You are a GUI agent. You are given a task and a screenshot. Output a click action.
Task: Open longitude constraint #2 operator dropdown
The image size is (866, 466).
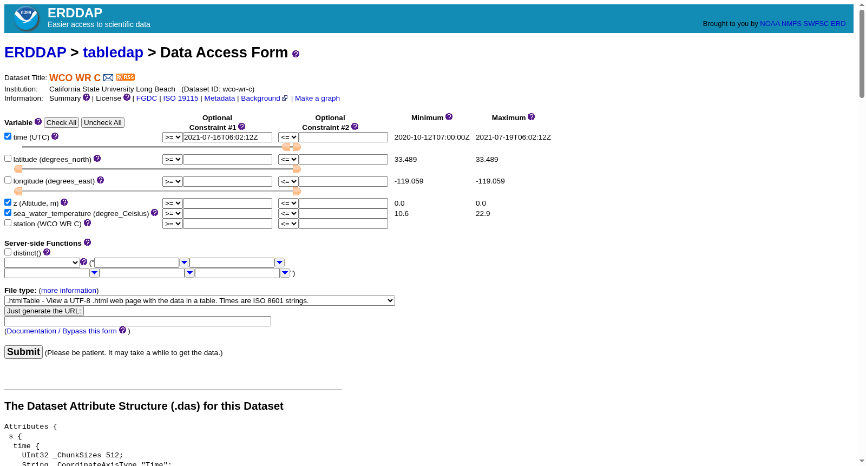pyautogui.click(x=288, y=182)
